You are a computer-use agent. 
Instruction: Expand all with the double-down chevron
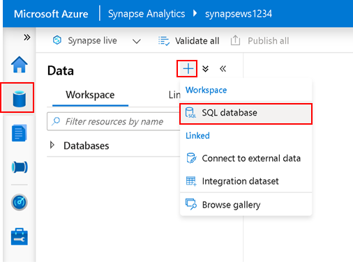point(205,69)
